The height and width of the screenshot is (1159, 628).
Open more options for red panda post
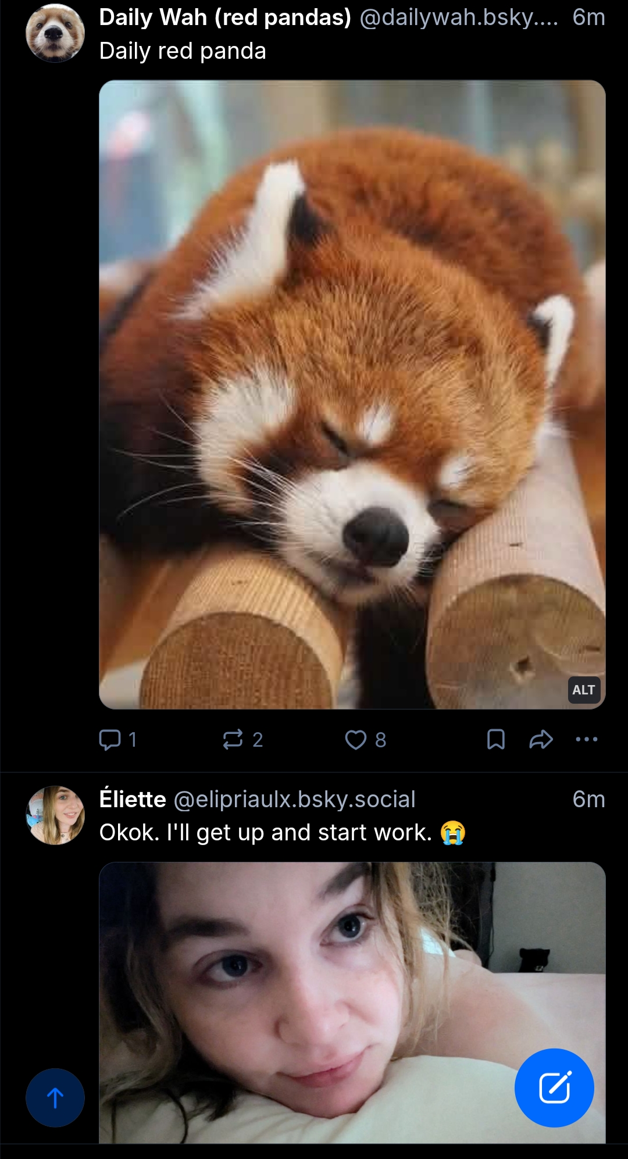pyautogui.click(x=586, y=739)
